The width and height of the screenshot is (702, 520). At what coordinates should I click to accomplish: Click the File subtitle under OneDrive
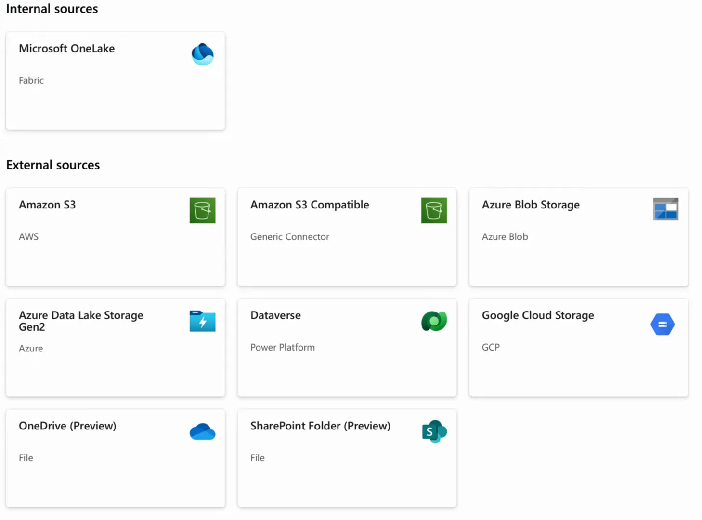click(x=26, y=458)
